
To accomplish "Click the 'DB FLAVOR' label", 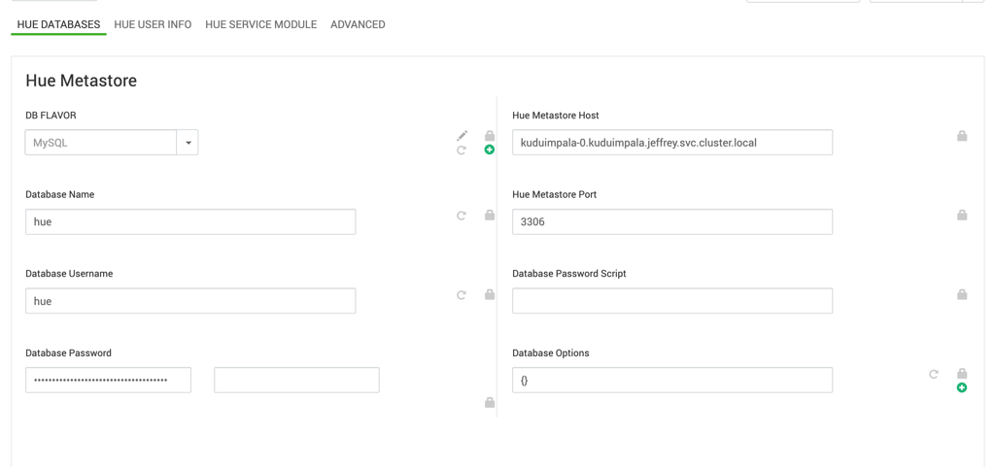I will 51,116.
